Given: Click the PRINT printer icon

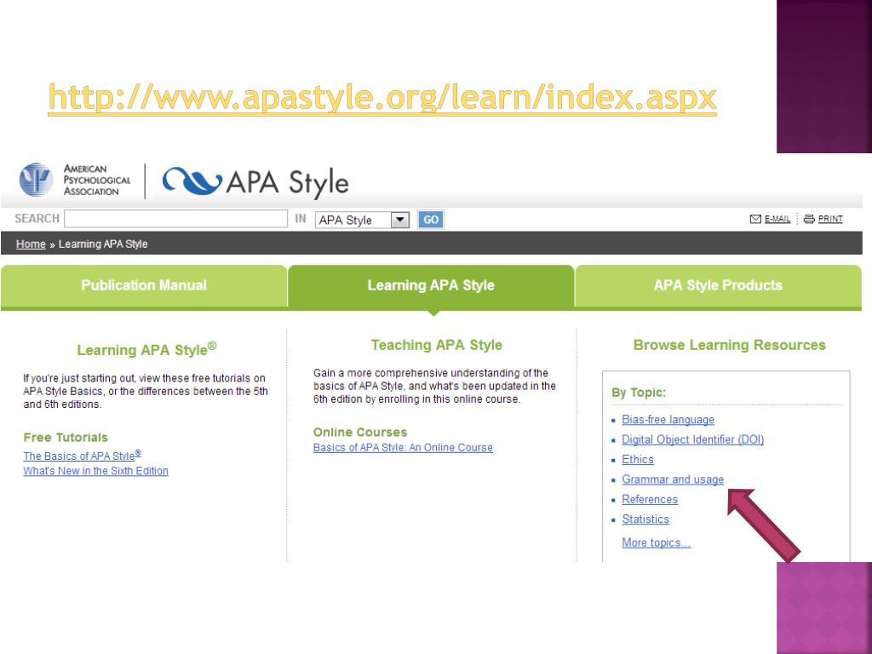Looking at the screenshot, I should (x=809, y=219).
